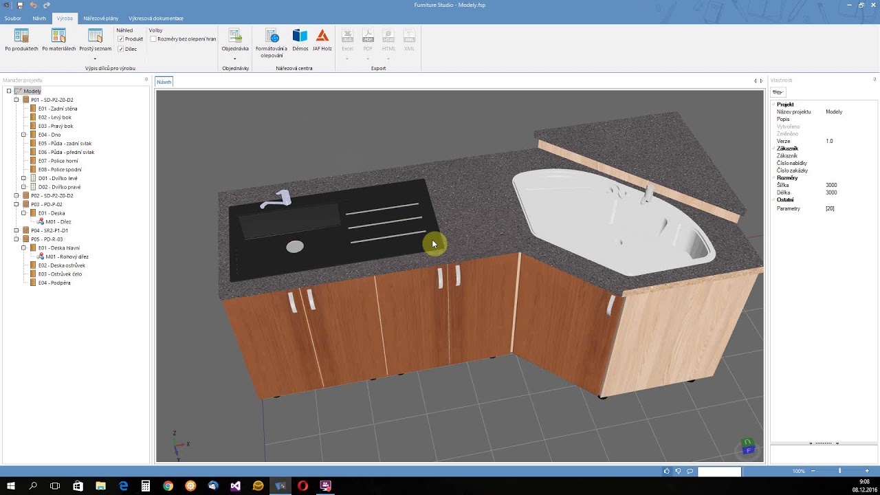
Task: Open the Výkresová dokumentace tab
Action: tap(156, 19)
